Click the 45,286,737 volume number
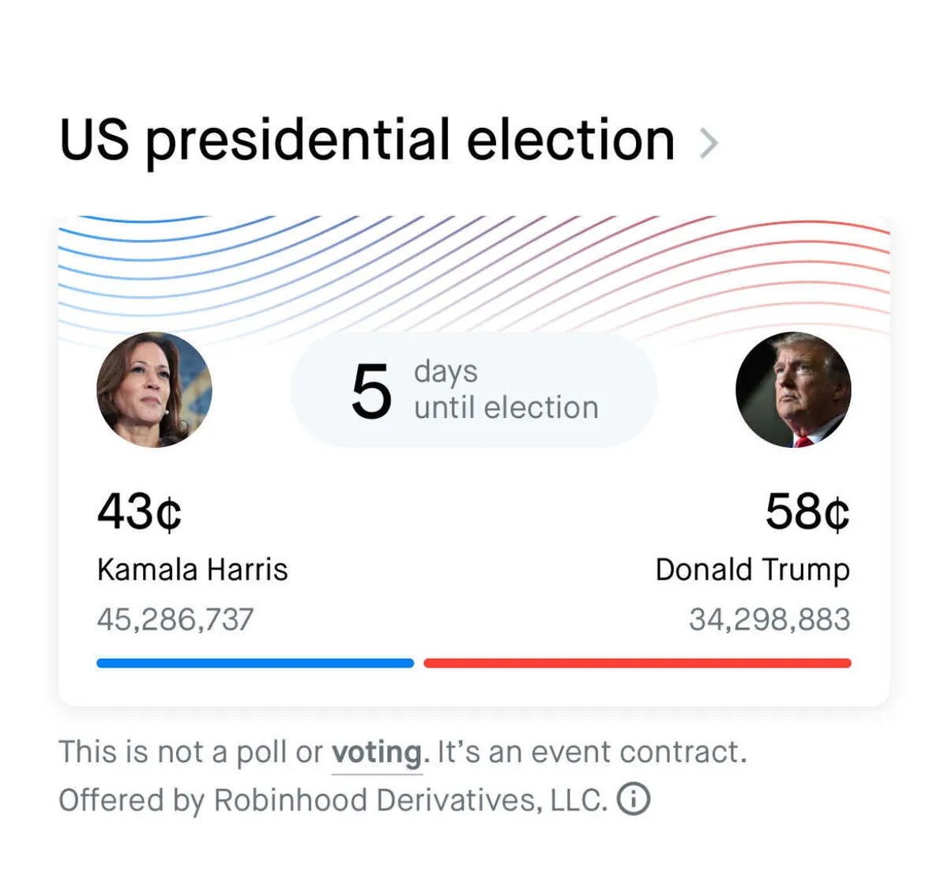The height and width of the screenshot is (876, 948). [175, 619]
